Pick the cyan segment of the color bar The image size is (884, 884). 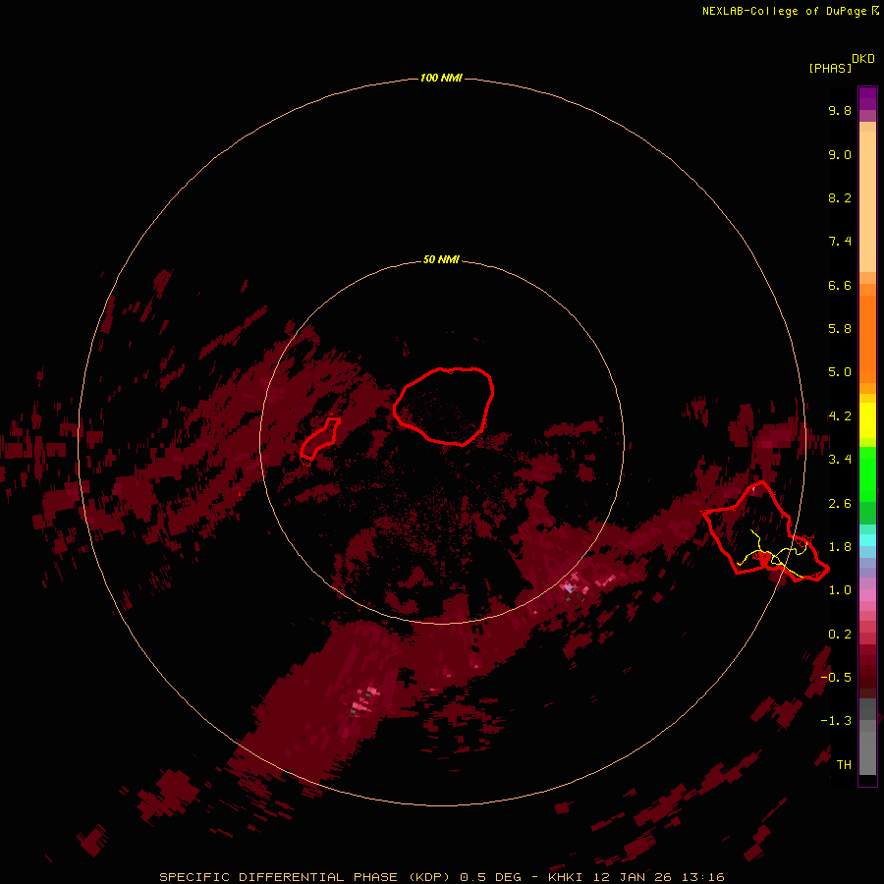pos(867,540)
